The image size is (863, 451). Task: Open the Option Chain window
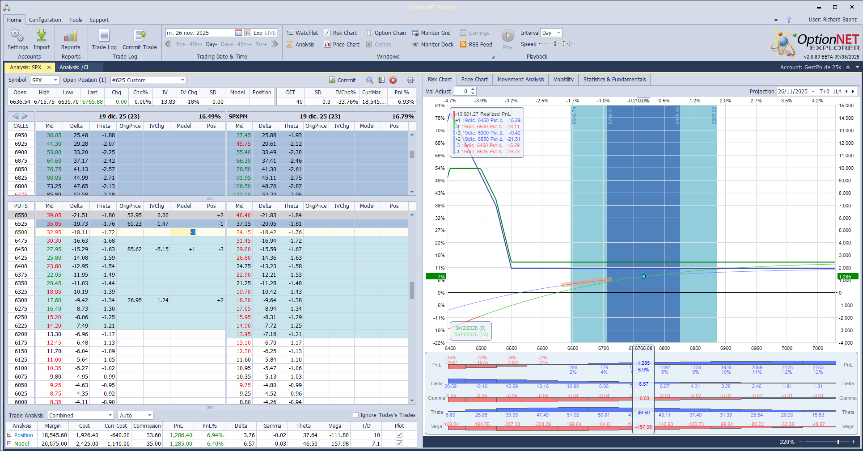pyautogui.click(x=386, y=33)
